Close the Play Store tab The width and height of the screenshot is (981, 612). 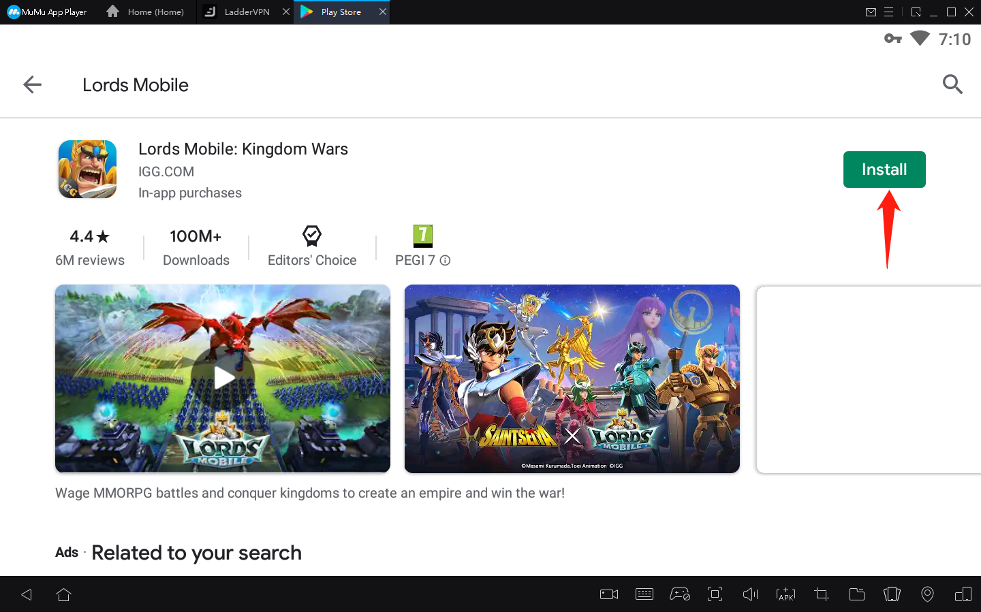pos(383,12)
